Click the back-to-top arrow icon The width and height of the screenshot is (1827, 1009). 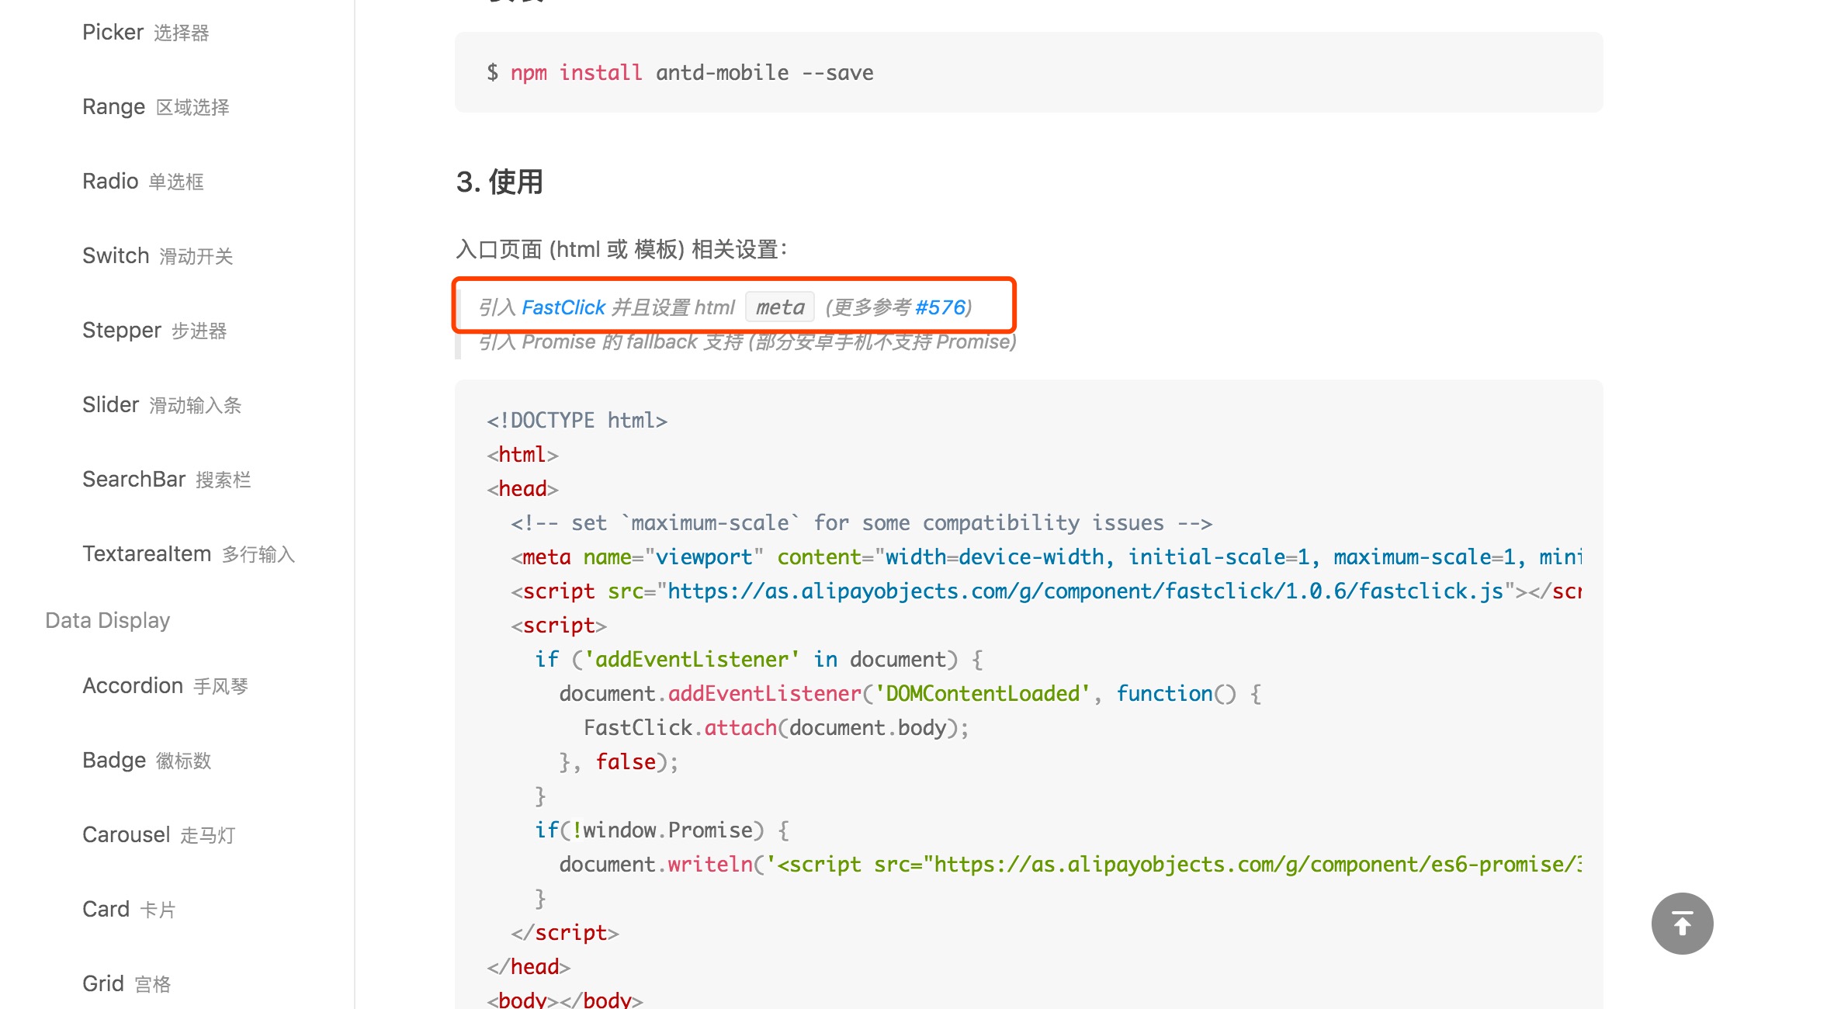coord(1682,924)
